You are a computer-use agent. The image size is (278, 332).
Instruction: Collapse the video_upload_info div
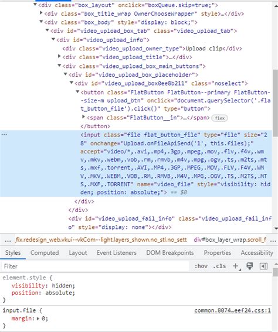(53, 39)
